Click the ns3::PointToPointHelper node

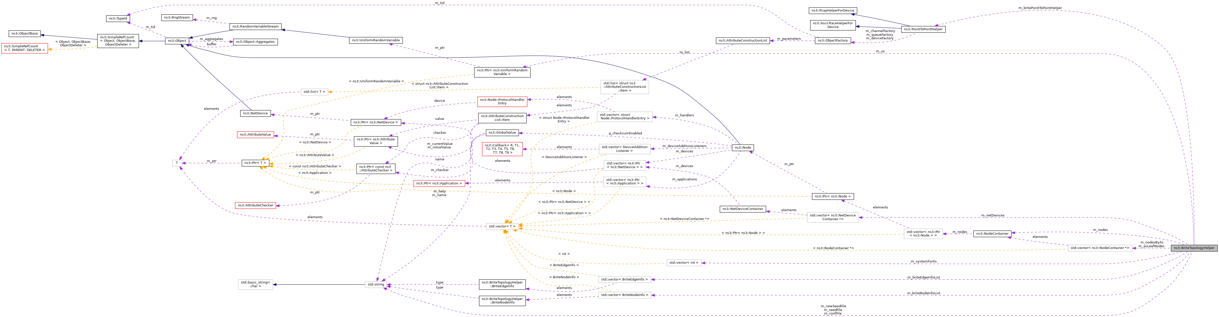[x=923, y=29]
